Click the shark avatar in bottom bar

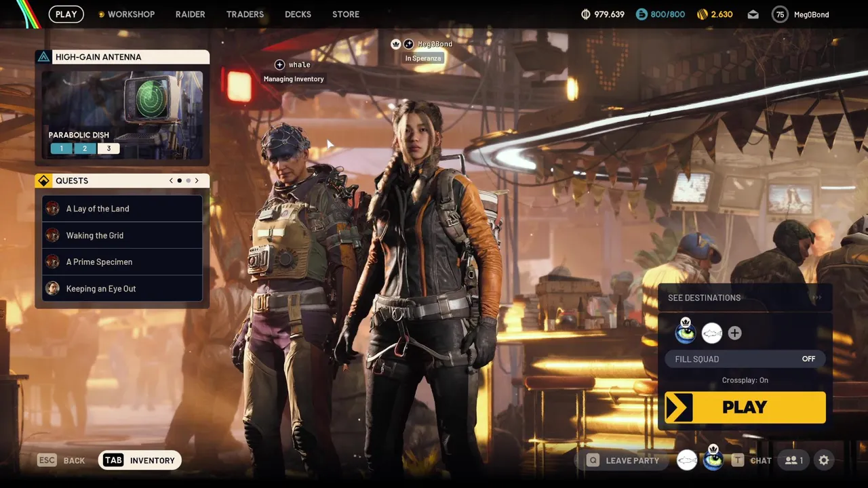pos(687,461)
